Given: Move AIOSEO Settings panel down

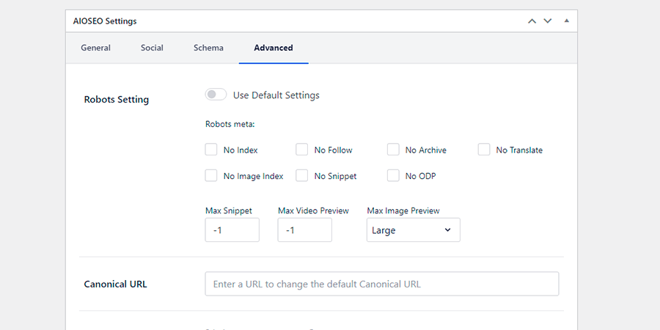Looking at the screenshot, I should 547,21.
